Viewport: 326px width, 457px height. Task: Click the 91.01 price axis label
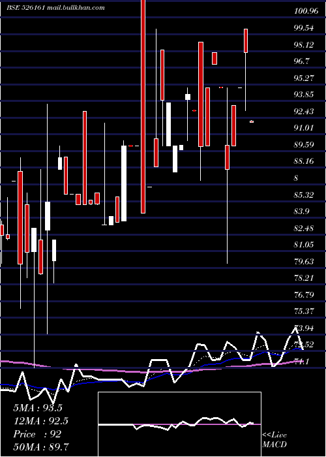click(304, 128)
